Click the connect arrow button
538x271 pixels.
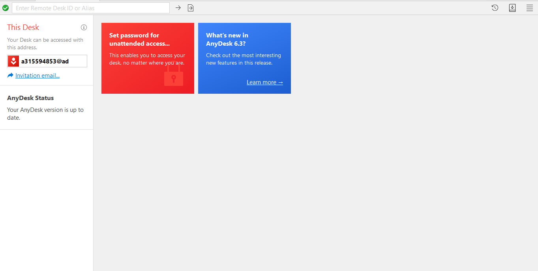click(178, 8)
